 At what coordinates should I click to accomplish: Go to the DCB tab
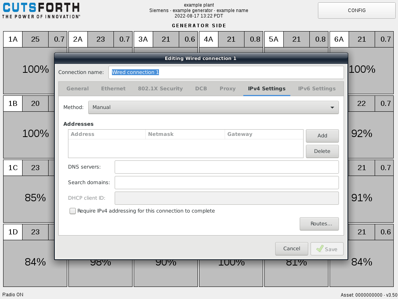[201, 89]
